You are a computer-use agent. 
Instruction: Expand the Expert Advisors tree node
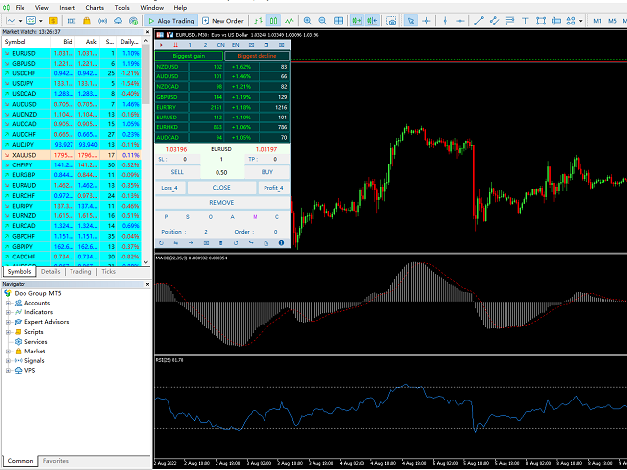click(x=8, y=322)
